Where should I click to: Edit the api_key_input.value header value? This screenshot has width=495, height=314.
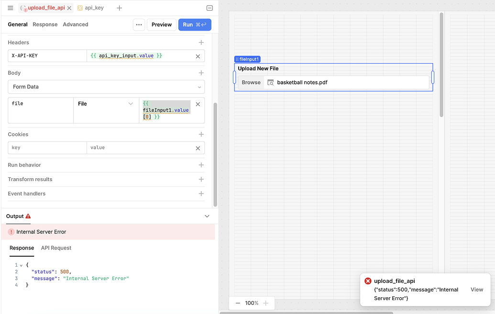point(139,56)
